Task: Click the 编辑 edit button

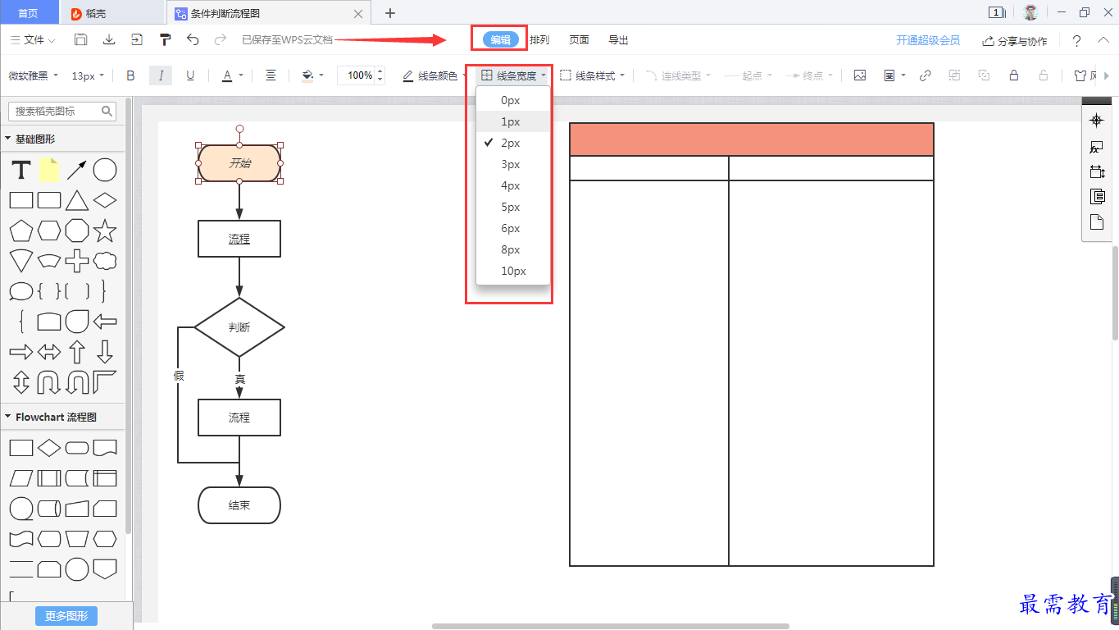Action: [x=500, y=39]
